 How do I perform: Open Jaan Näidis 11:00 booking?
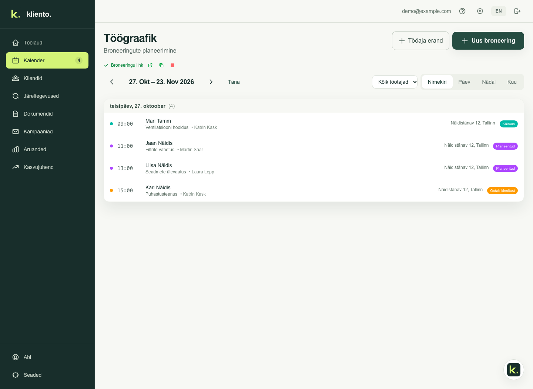(x=314, y=146)
